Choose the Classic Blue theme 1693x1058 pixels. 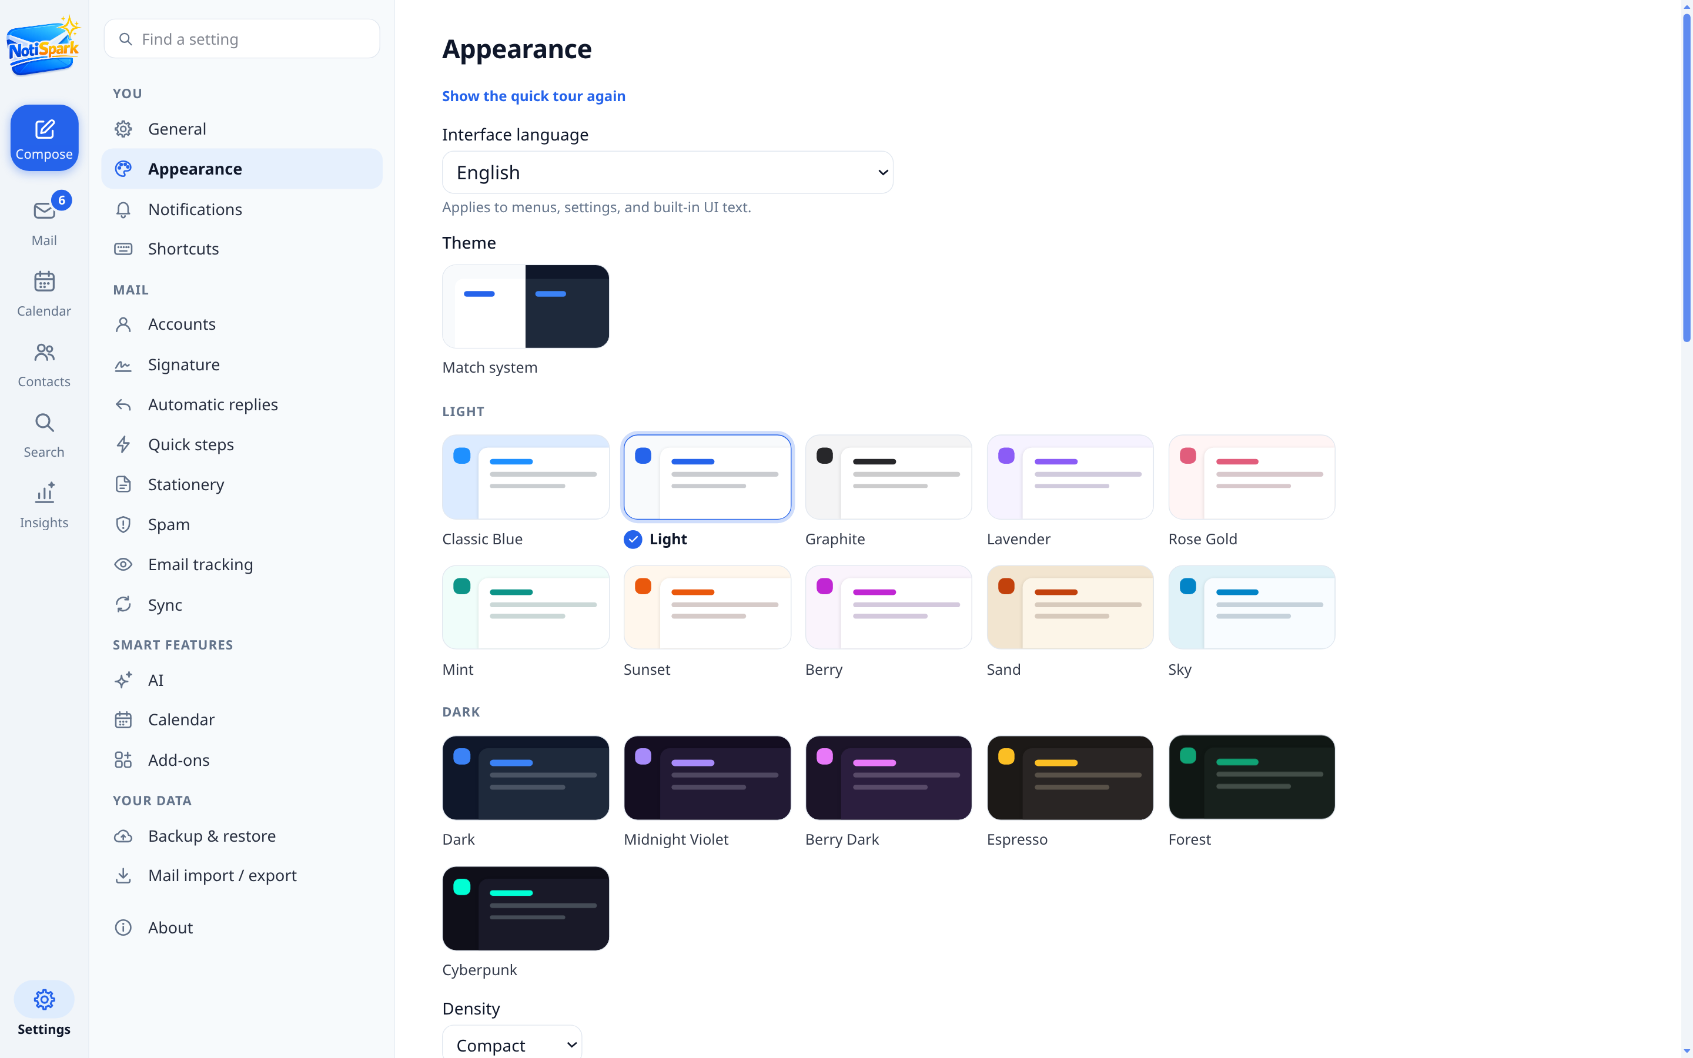[x=526, y=477]
